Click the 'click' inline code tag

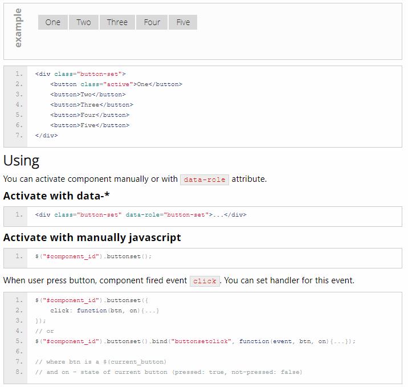coord(205,281)
